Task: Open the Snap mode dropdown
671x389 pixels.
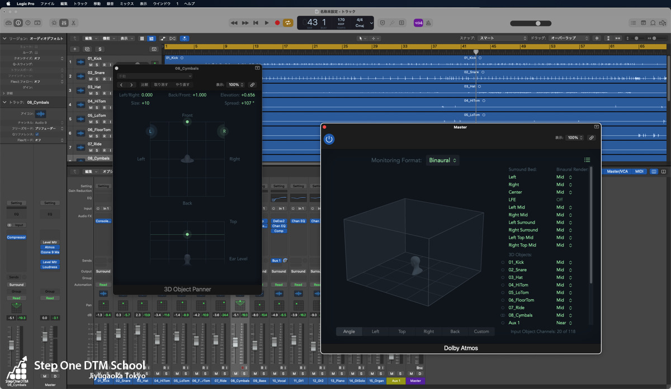Action: (503, 39)
